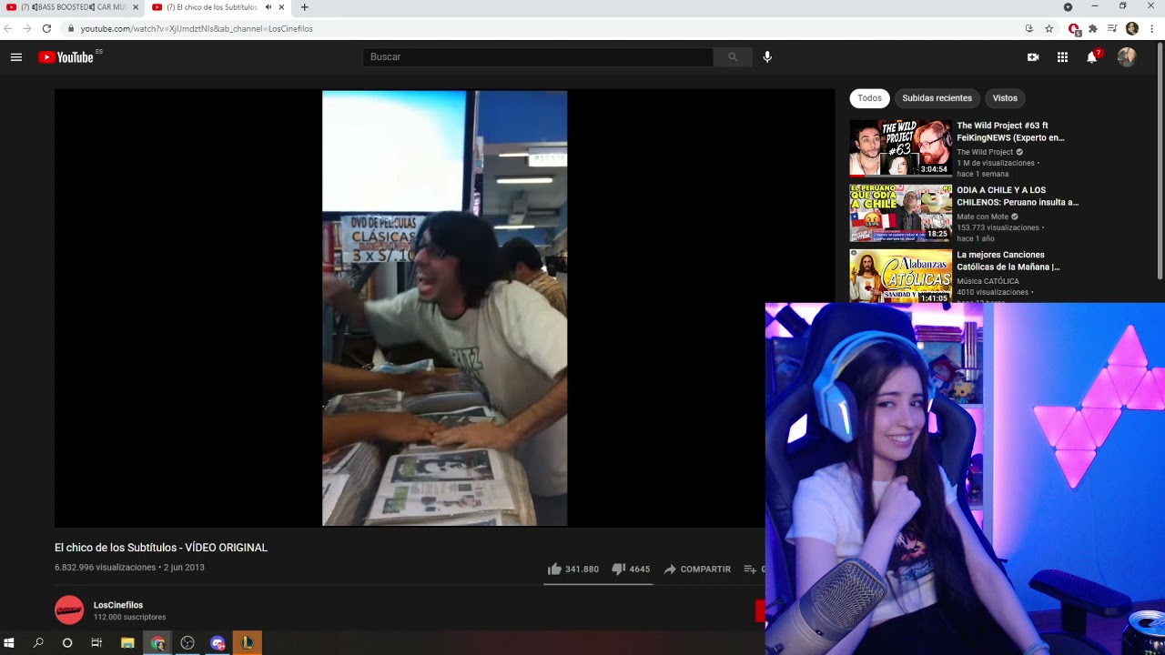This screenshot has width=1165, height=655.
Task: Open Cortana circle on taskbar
Action: pyautogui.click(x=67, y=643)
